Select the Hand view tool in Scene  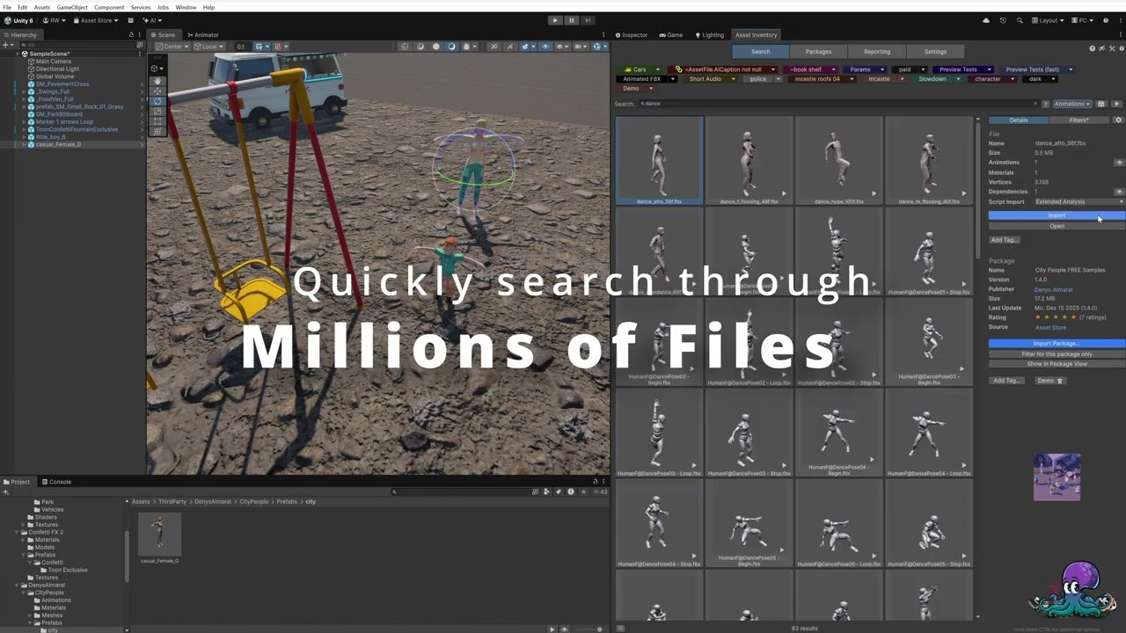(157, 81)
